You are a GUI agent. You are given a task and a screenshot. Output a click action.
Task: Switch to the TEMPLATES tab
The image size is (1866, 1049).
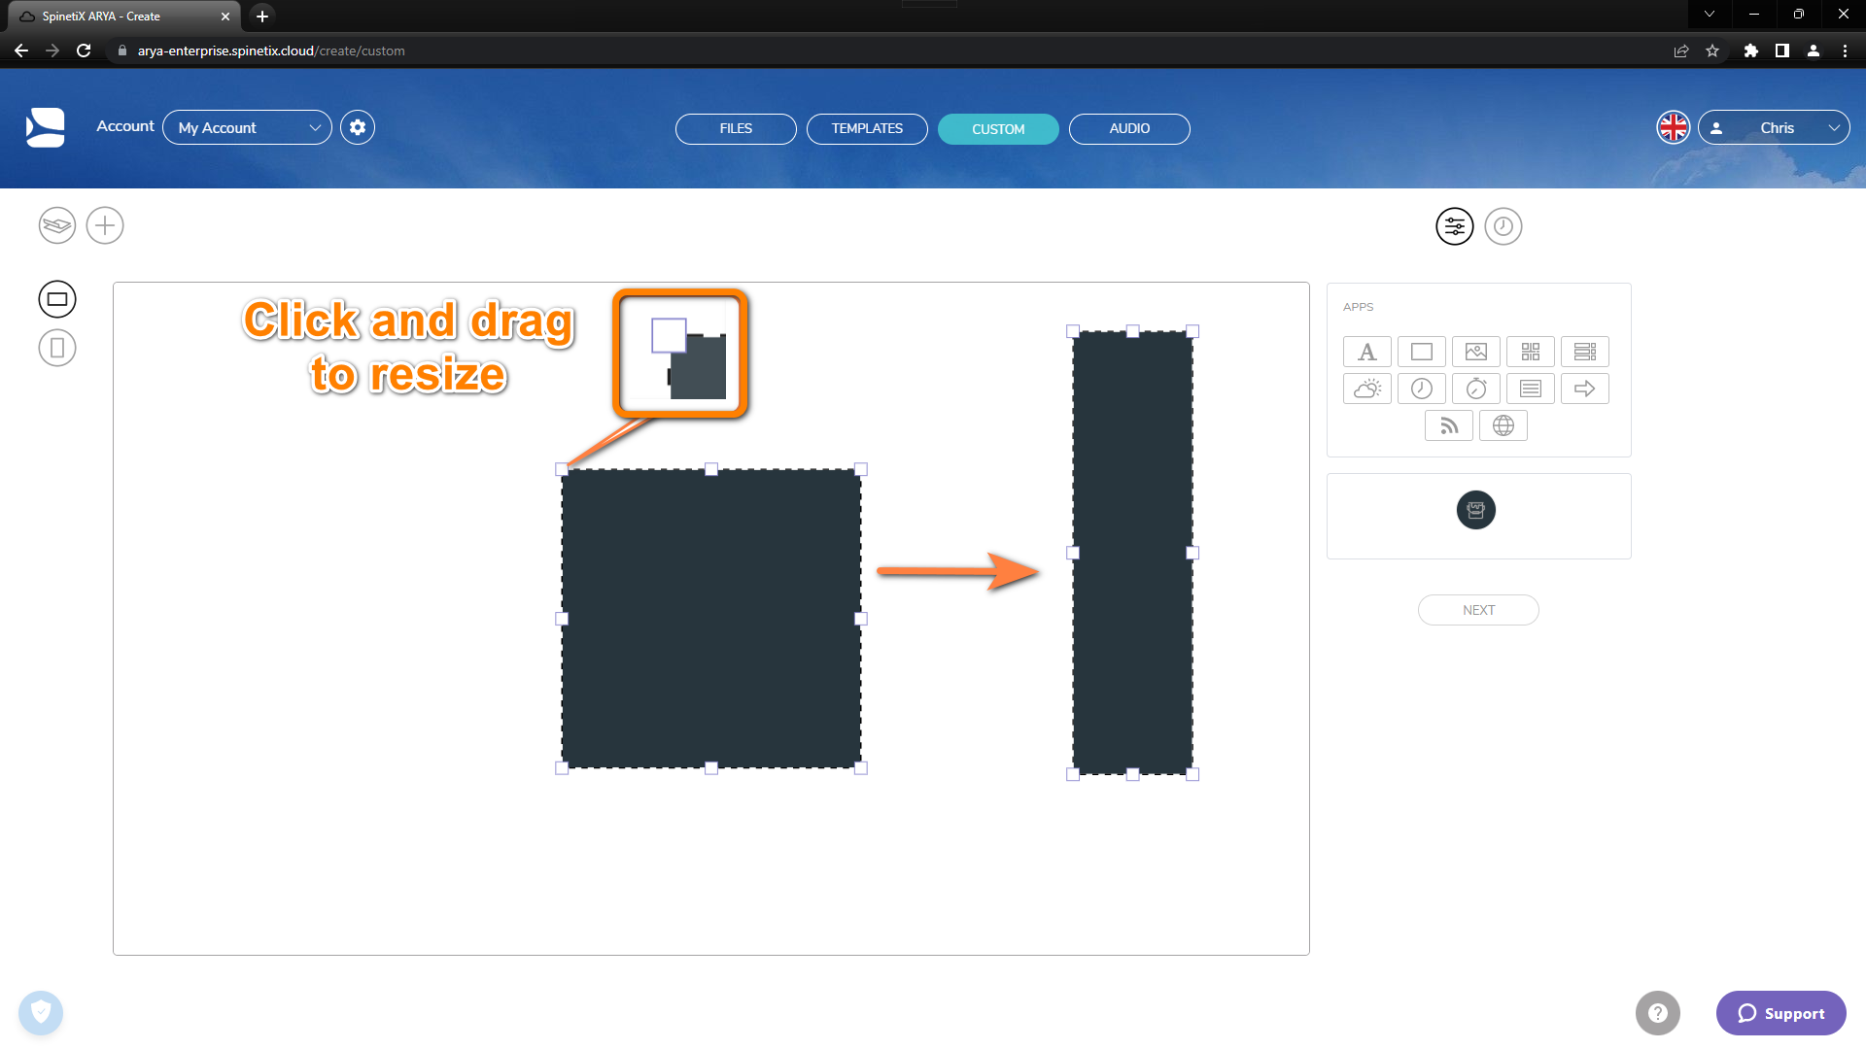coord(866,128)
